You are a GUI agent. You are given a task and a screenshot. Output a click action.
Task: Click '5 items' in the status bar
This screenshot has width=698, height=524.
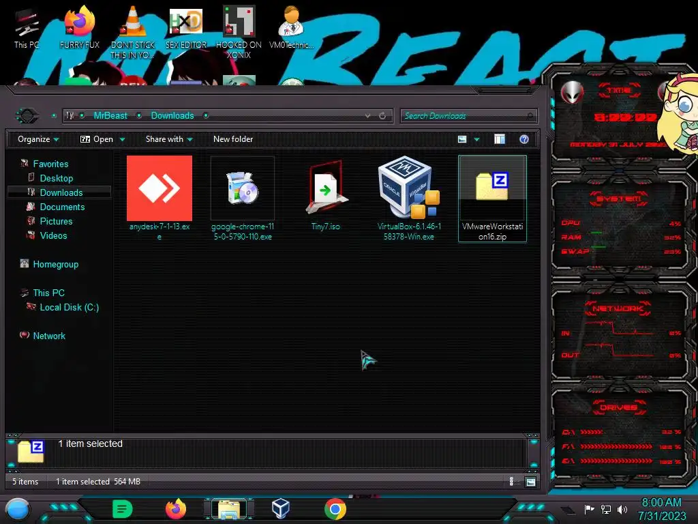click(25, 482)
